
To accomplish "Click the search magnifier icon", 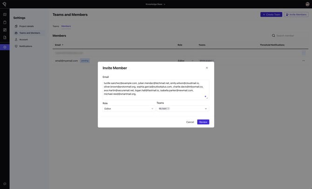I will pos(273,36).
